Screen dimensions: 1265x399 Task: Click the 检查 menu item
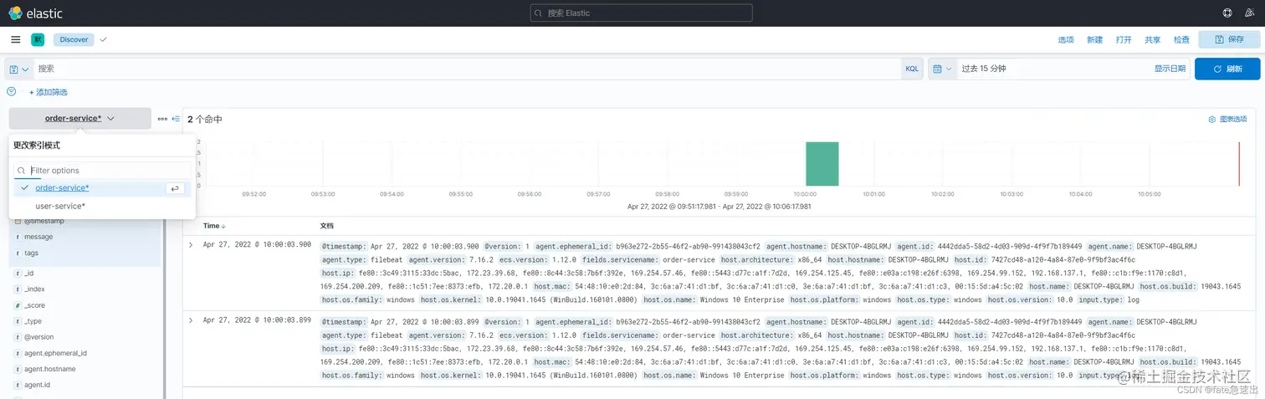[x=1181, y=40]
